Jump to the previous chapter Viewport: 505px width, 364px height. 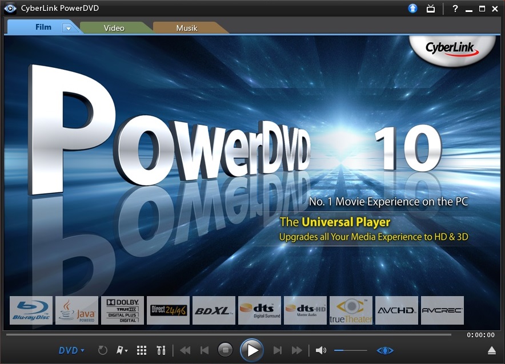point(205,350)
